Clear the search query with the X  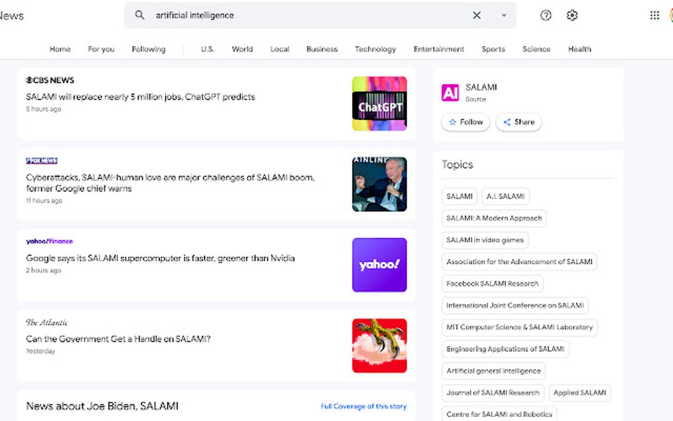(x=476, y=15)
